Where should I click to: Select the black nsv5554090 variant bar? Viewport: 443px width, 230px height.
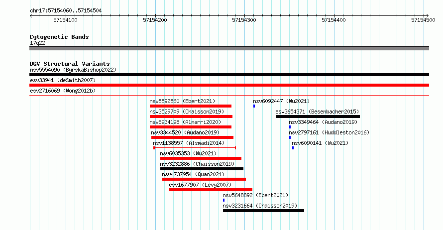tap(229, 75)
